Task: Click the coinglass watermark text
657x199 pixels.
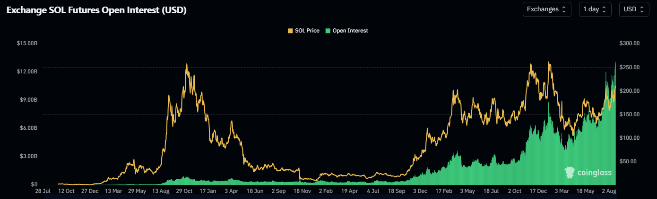Action: click(x=594, y=173)
